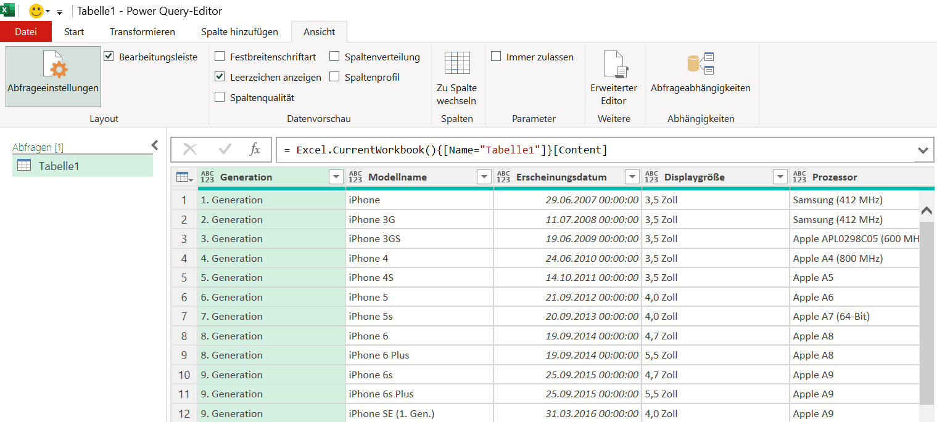This screenshot has width=937, height=422.
Task: Click cell Apple A4 (800 MHz)
Action: (854, 259)
